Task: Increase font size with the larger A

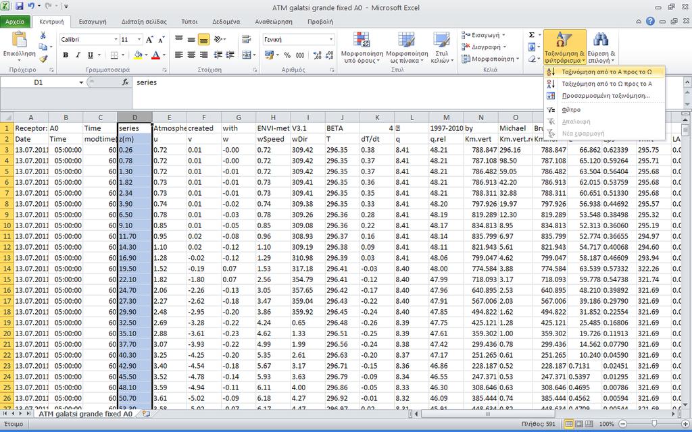Action: [x=149, y=40]
